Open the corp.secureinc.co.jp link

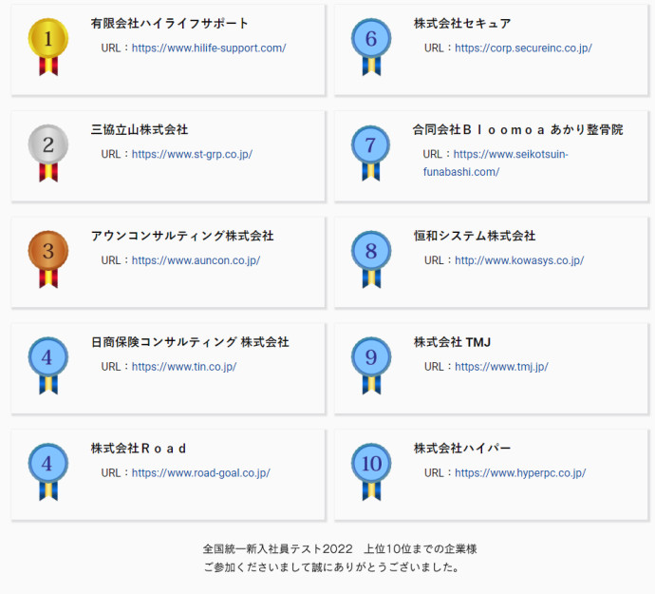(x=523, y=48)
